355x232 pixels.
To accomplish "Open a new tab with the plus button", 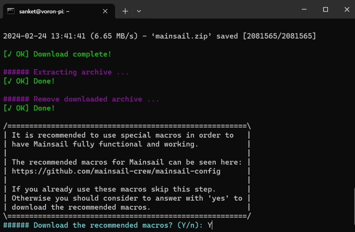I will coord(125,11).
